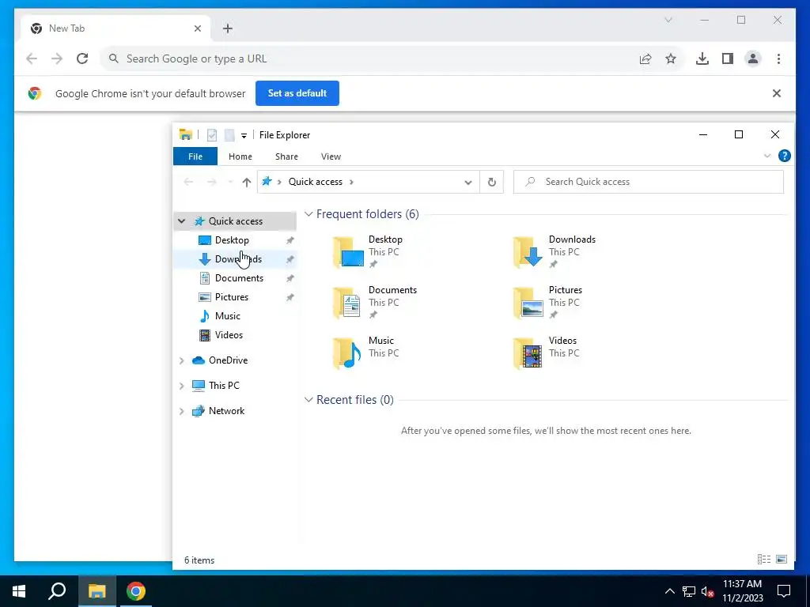Open Action Center notifications icon
This screenshot has height=607, width=810.
coord(784,591)
